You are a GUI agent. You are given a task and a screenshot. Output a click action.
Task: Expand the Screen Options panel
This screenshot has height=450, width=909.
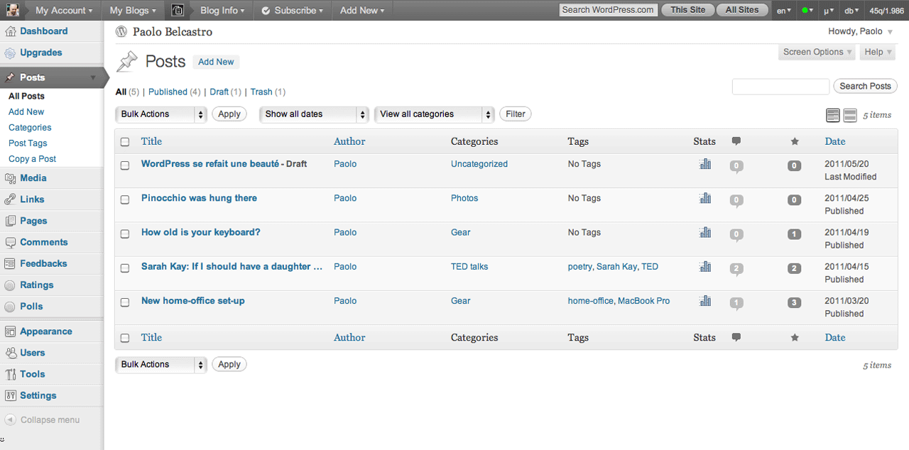[x=817, y=52]
